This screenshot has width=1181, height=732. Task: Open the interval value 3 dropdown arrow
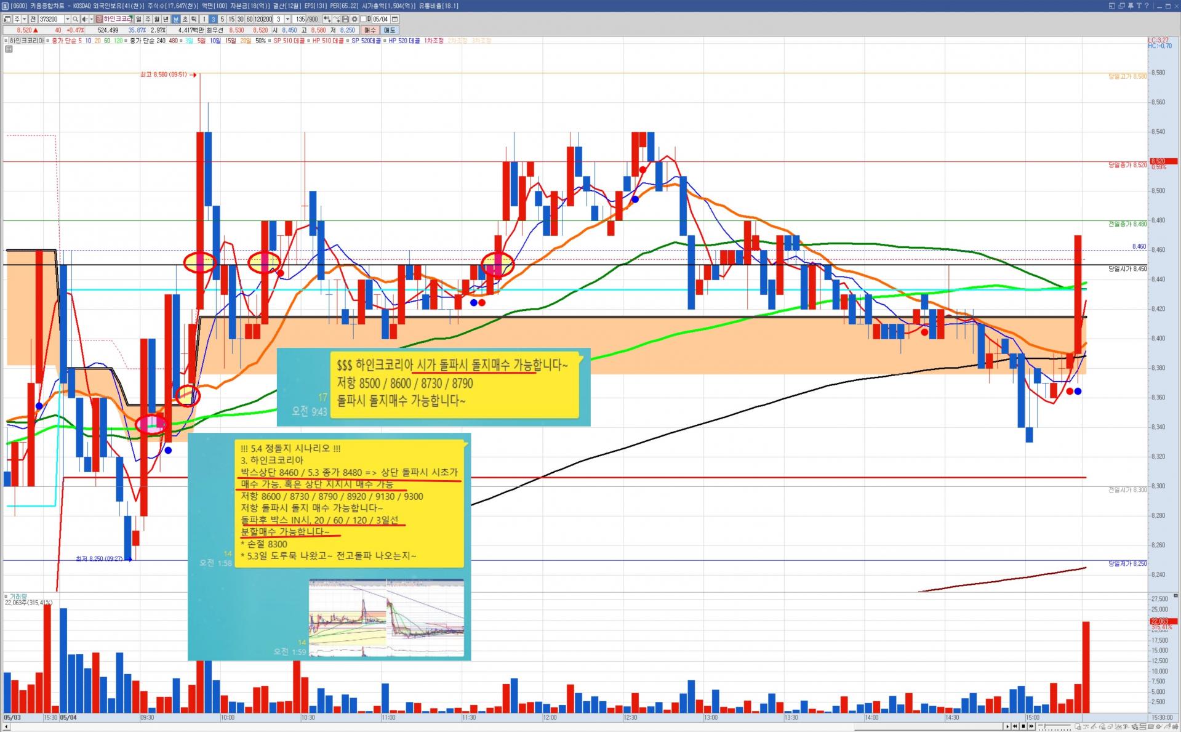pos(286,19)
